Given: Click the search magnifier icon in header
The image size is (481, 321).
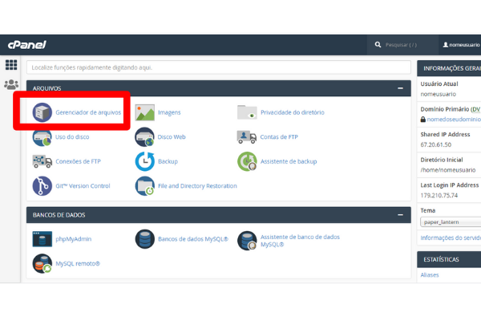Looking at the screenshot, I should pos(378,45).
